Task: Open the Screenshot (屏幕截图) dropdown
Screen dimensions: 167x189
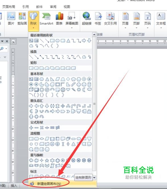Action: pos(72,20)
